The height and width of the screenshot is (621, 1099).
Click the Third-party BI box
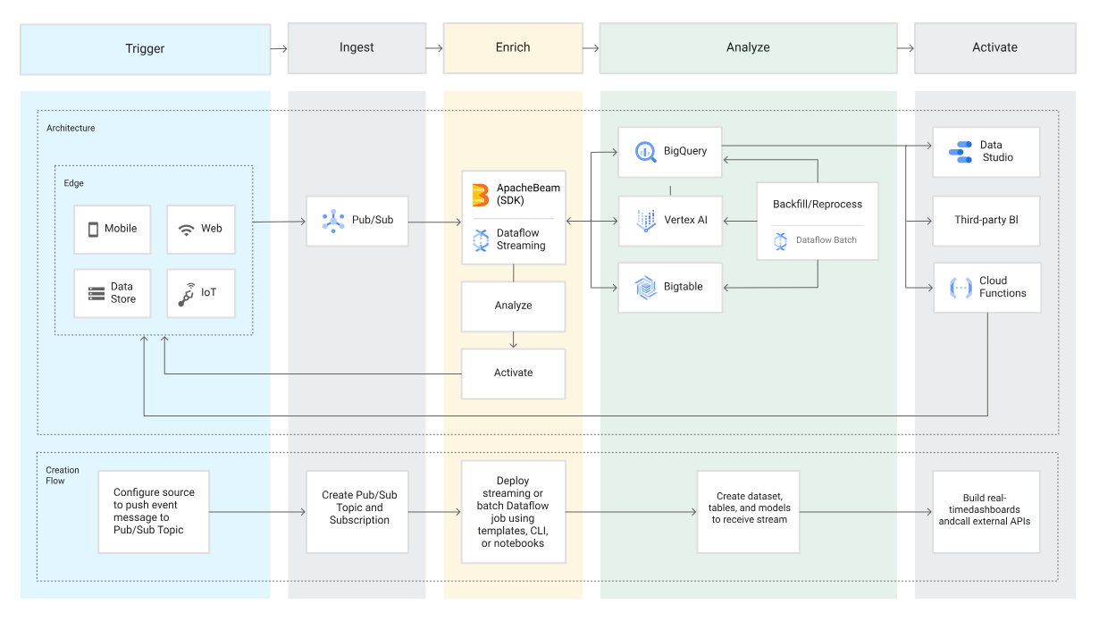(986, 220)
